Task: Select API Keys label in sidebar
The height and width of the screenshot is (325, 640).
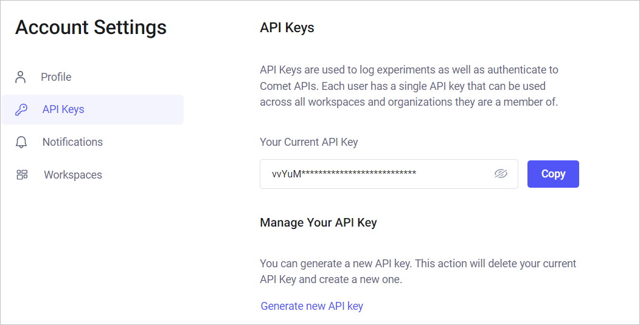Action: tap(63, 110)
